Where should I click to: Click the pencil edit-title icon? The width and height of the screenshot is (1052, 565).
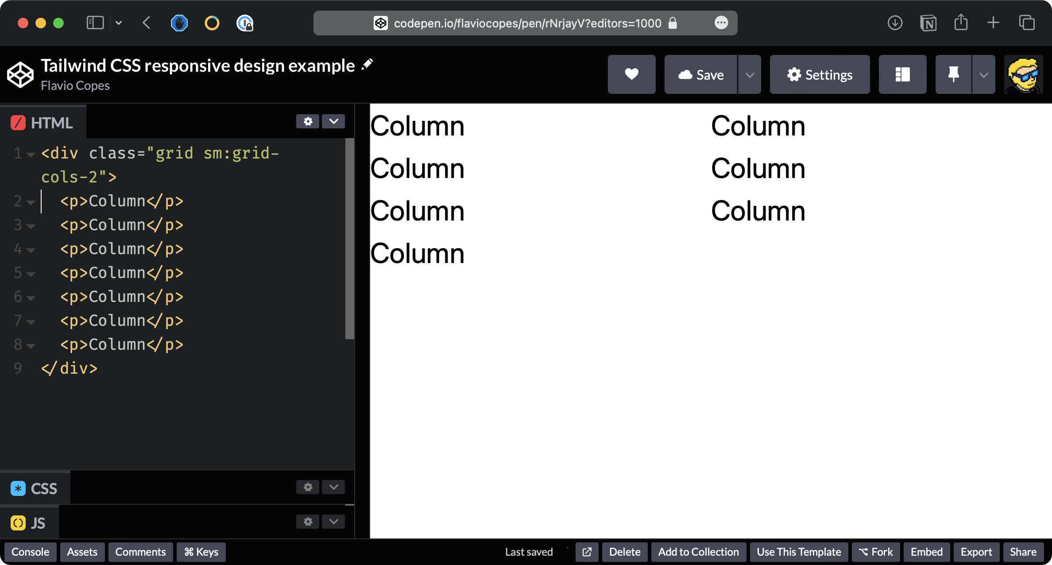point(367,65)
